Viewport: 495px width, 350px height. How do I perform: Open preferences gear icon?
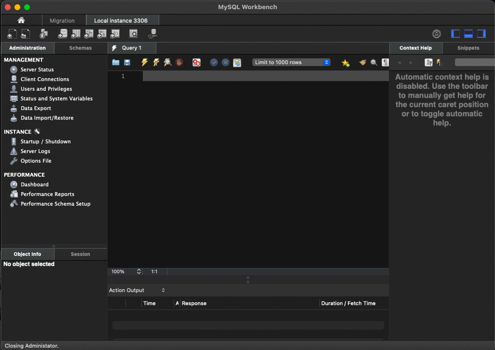(437, 34)
